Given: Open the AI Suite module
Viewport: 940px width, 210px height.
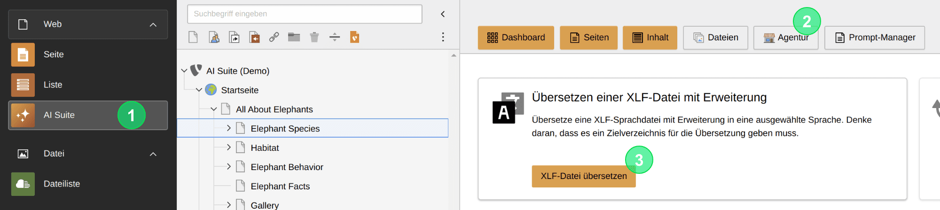Looking at the screenshot, I should (x=88, y=115).
